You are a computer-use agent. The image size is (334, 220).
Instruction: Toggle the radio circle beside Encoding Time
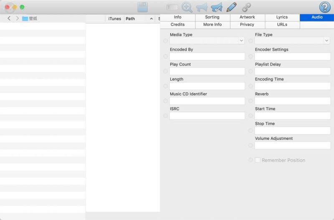[x=251, y=86]
